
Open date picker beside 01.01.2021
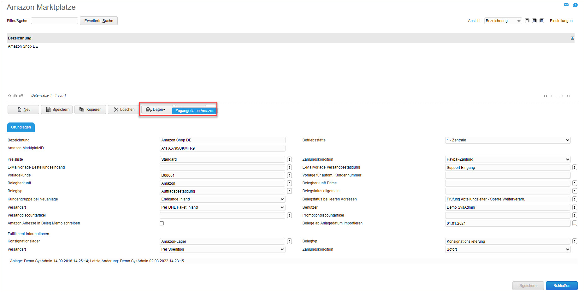[575, 223]
